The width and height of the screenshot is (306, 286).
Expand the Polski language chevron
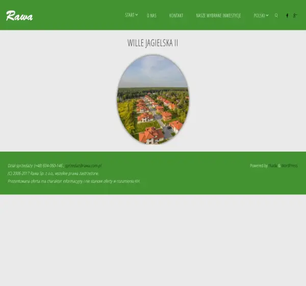pos(267,15)
